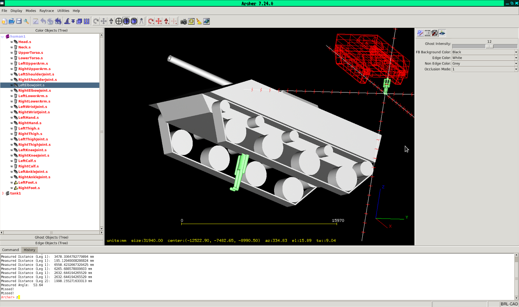Select the grey Rotate view tool
Screen dimensions: 519x307
96,21
